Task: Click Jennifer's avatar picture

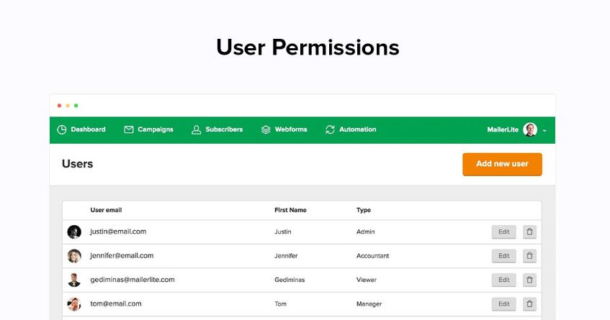Action: pyautogui.click(x=74, y=256)
